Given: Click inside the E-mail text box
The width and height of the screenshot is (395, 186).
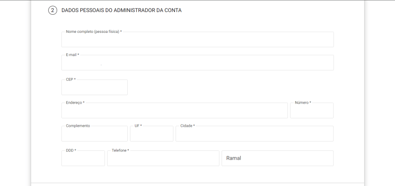Looking at the screenshot, I should [x=197, y=63].
